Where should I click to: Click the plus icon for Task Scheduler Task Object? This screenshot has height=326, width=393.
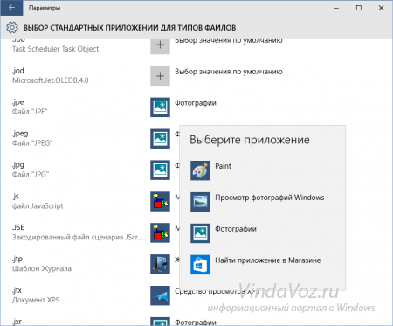[x=160, y=45]
